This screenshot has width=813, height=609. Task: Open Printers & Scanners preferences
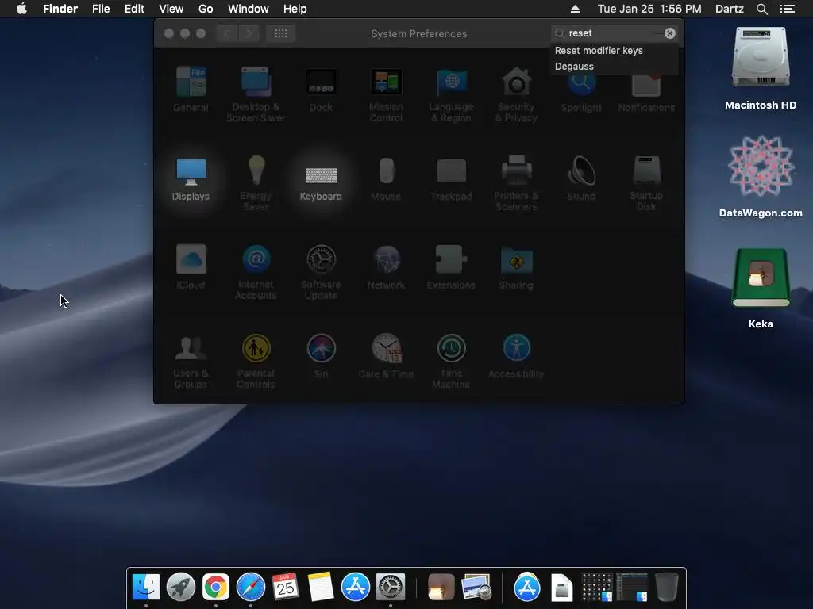(516, 183)
